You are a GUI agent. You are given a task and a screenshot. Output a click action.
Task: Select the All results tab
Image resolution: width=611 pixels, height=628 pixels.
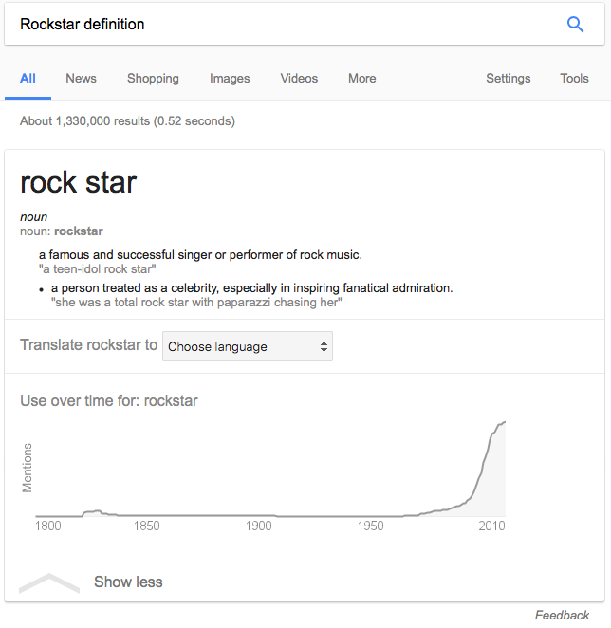coord(28,79)
